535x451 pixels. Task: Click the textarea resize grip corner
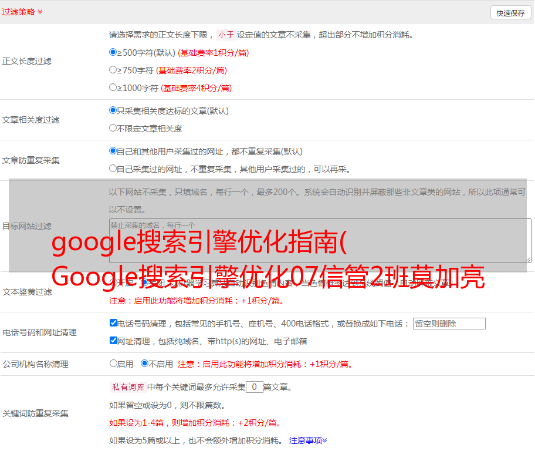[x=528, y=260]
